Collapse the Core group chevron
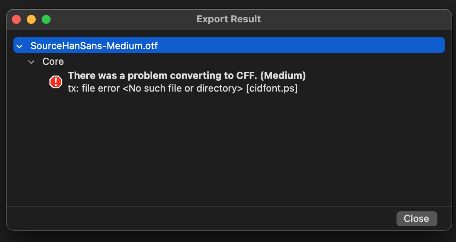Screen dimensions: 456x242 (32, 62)
